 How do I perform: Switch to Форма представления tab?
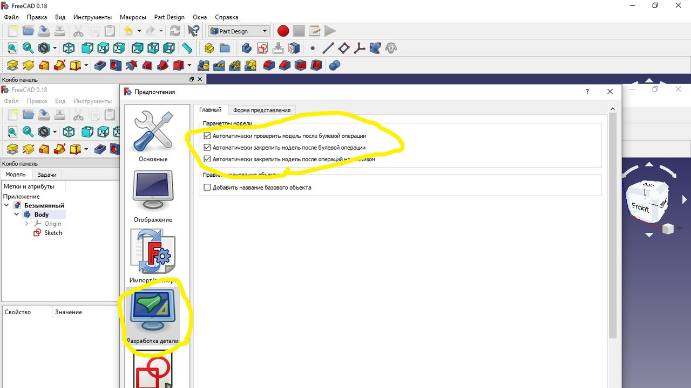point(262,110)
